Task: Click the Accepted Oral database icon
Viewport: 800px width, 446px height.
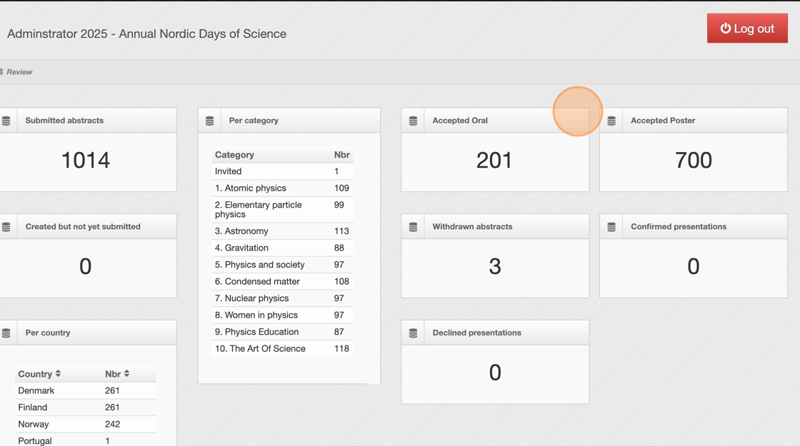Action: (413, 121)
